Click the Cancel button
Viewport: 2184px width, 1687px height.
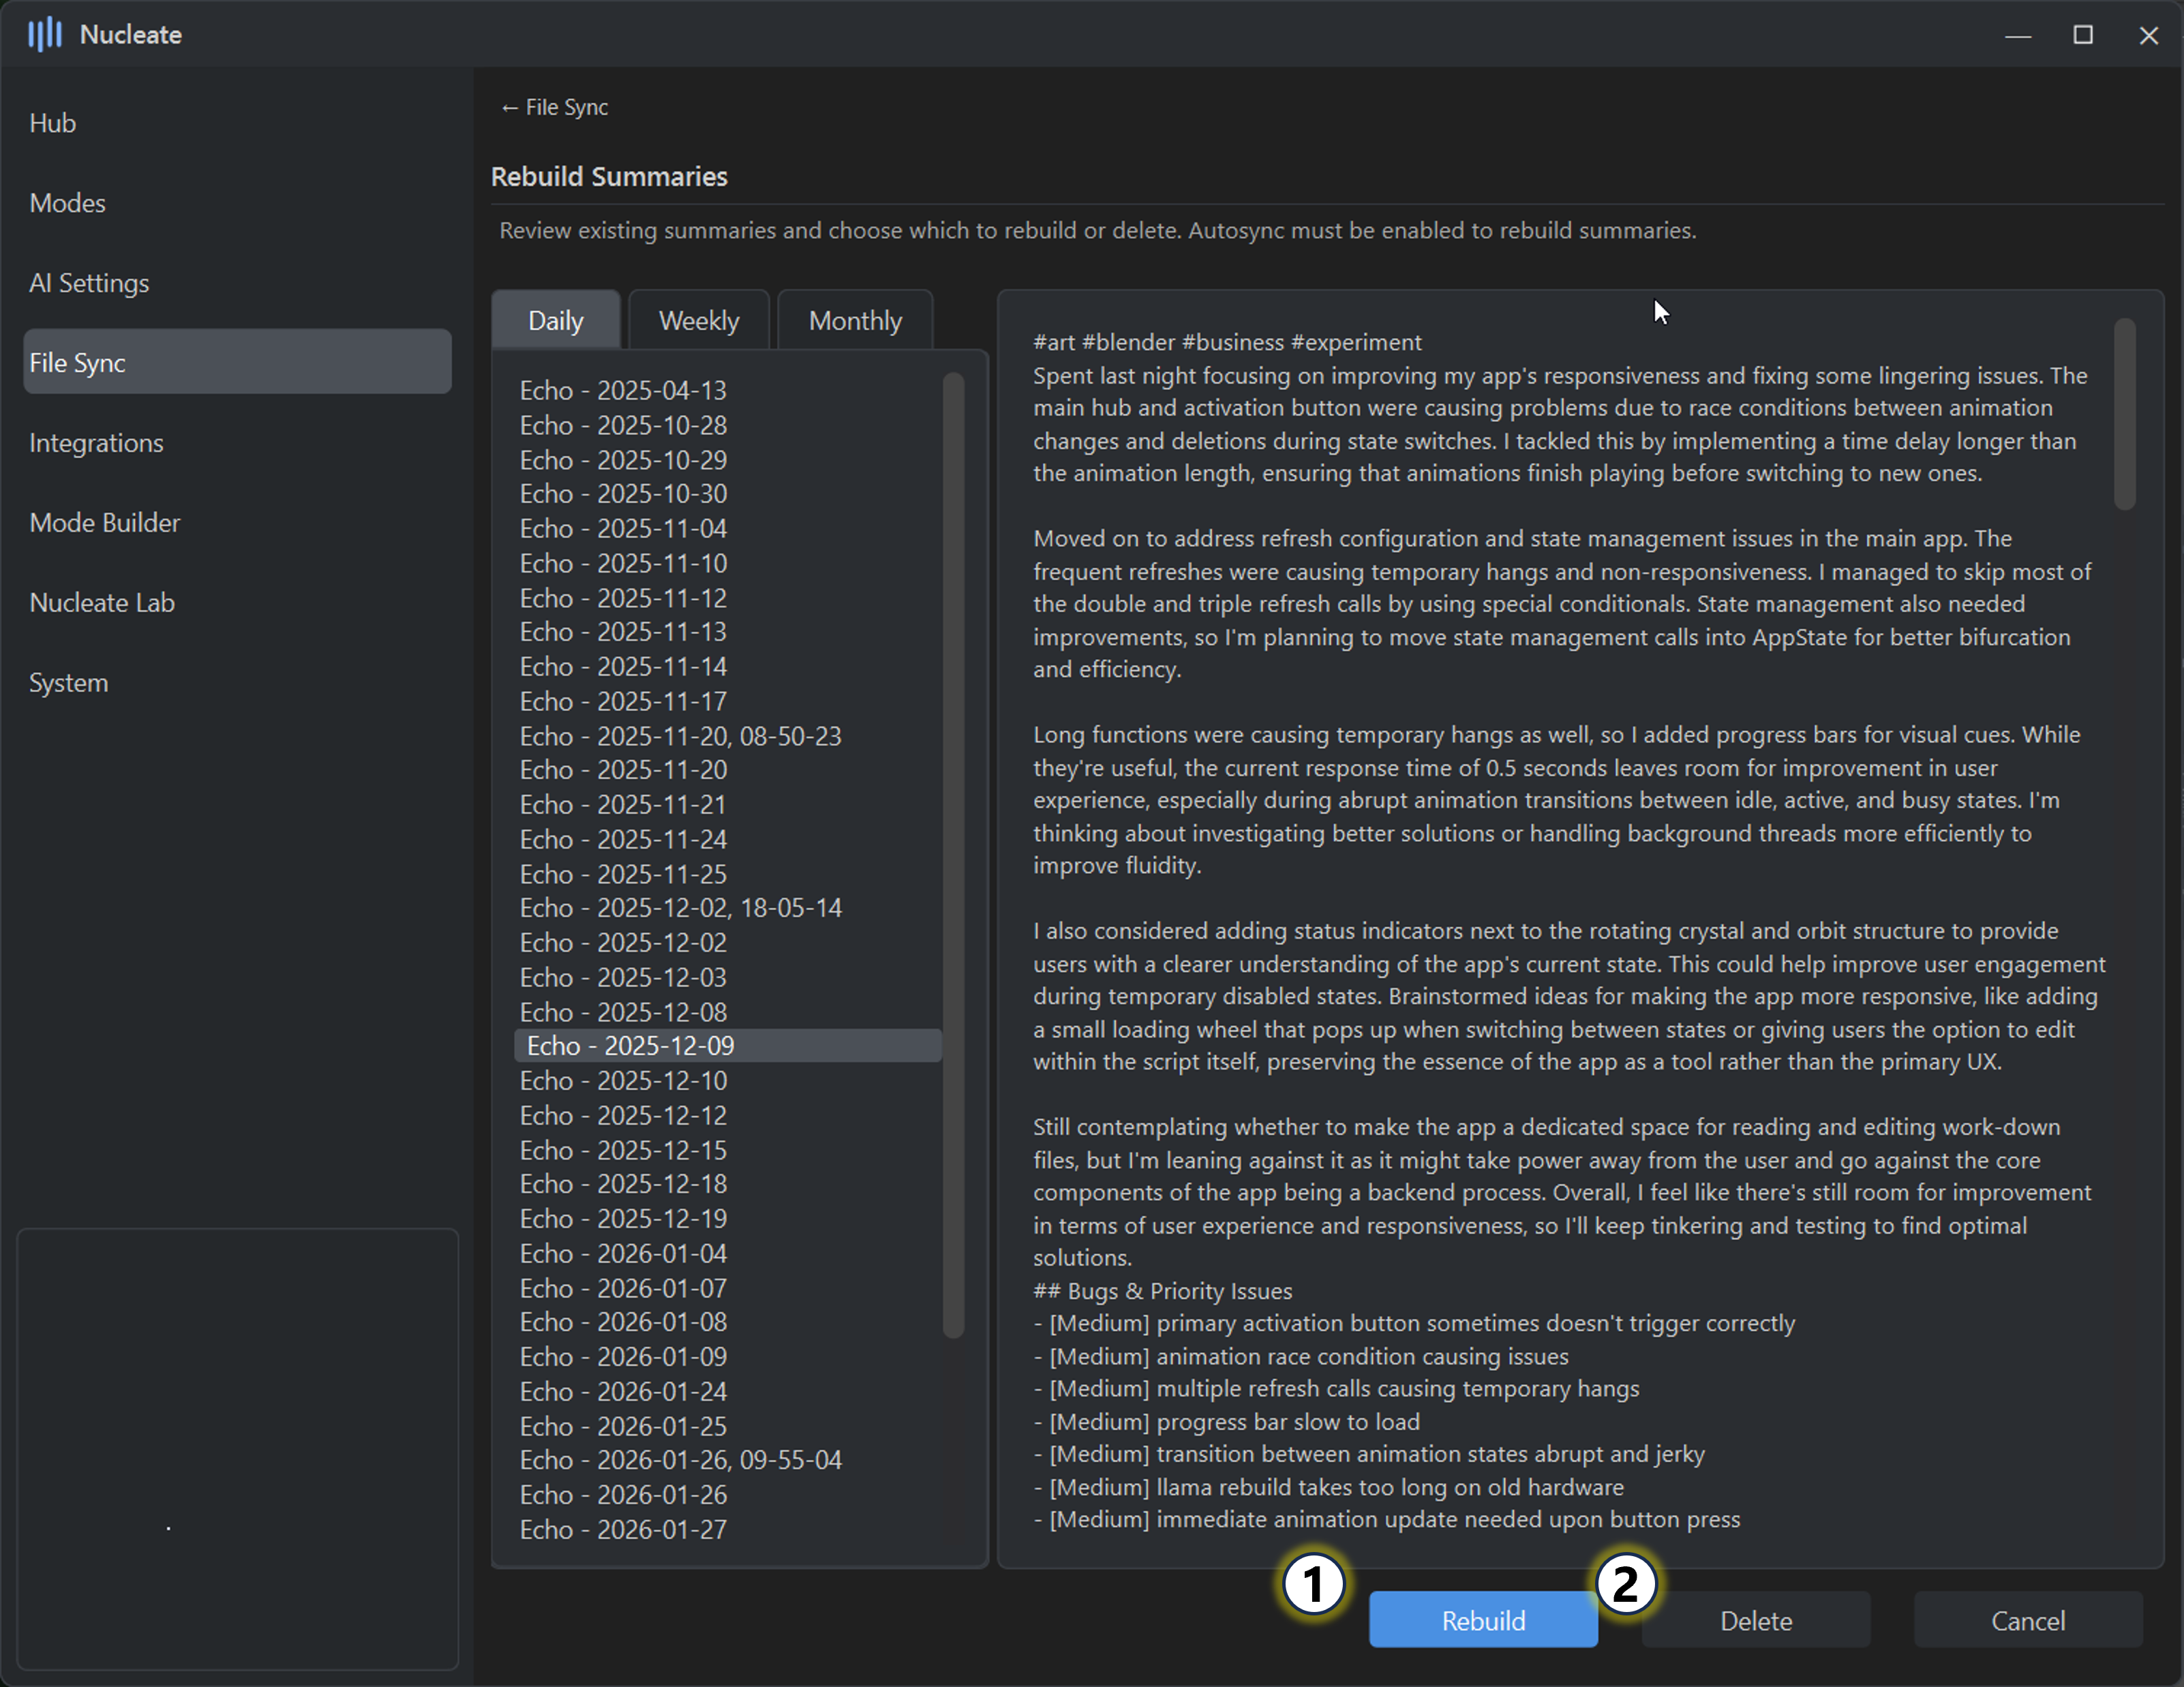coord(2027,1620)
